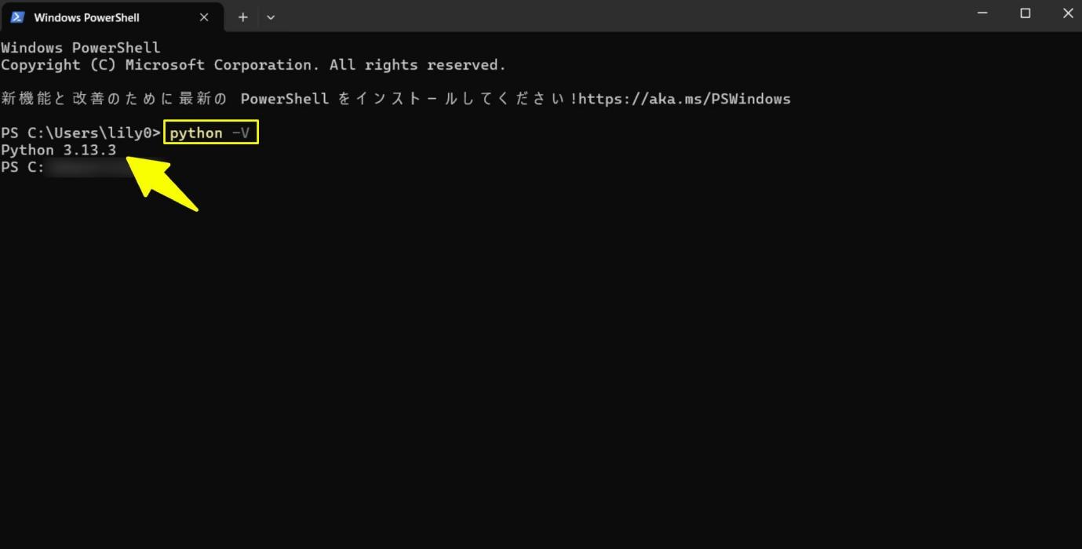
Task: Close the Windows PowerShell tab
Action: click(204, 17)
